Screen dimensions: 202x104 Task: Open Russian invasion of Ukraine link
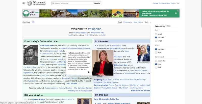[x=124, y=80]
